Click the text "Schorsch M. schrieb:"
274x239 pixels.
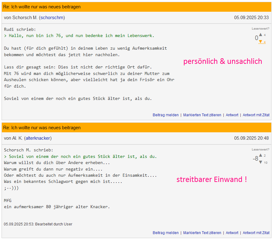28,150
